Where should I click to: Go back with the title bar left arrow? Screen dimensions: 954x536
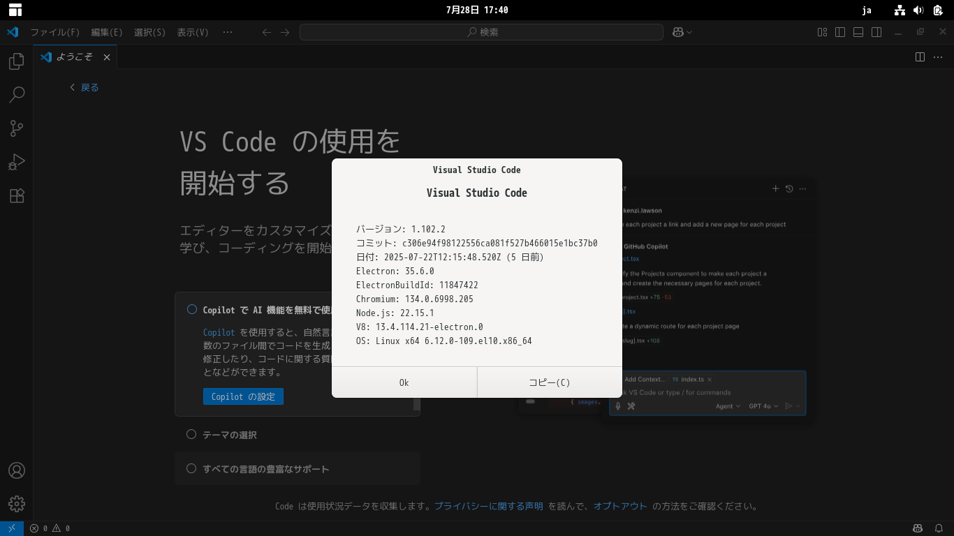pyautogui.click(x=266, y=32)
